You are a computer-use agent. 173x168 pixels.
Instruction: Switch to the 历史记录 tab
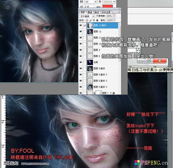coord(106,12)
